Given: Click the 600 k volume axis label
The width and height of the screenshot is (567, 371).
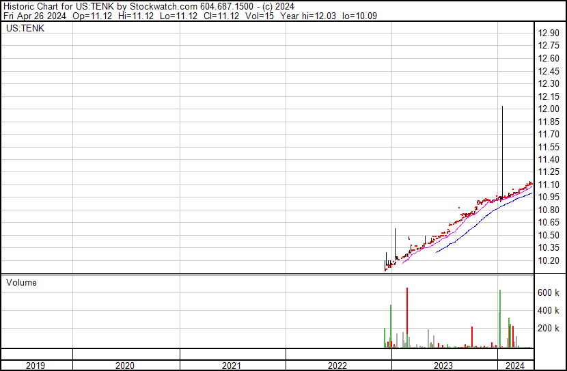Looking at the screenshot, I should 549,293.
